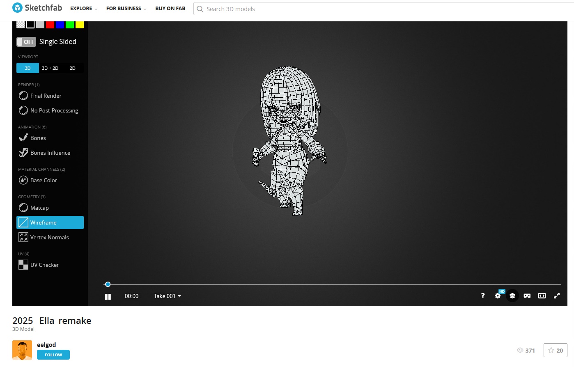The width and height of the screenshot is (574, 367).
Task: Pick the gray wireframe color swatch
Action: point(40,25)
